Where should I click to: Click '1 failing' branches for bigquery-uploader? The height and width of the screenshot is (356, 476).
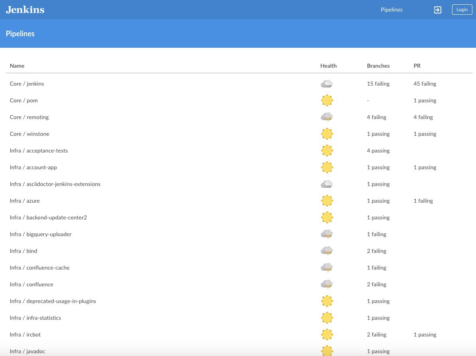pyautogui.click(x=376, y=234)
